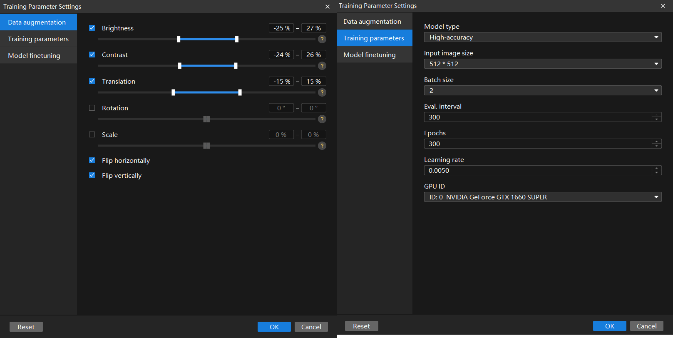Select Data augmentation tab in left window
The width and height of the screenshot is (673, 338).
point(38,22)
